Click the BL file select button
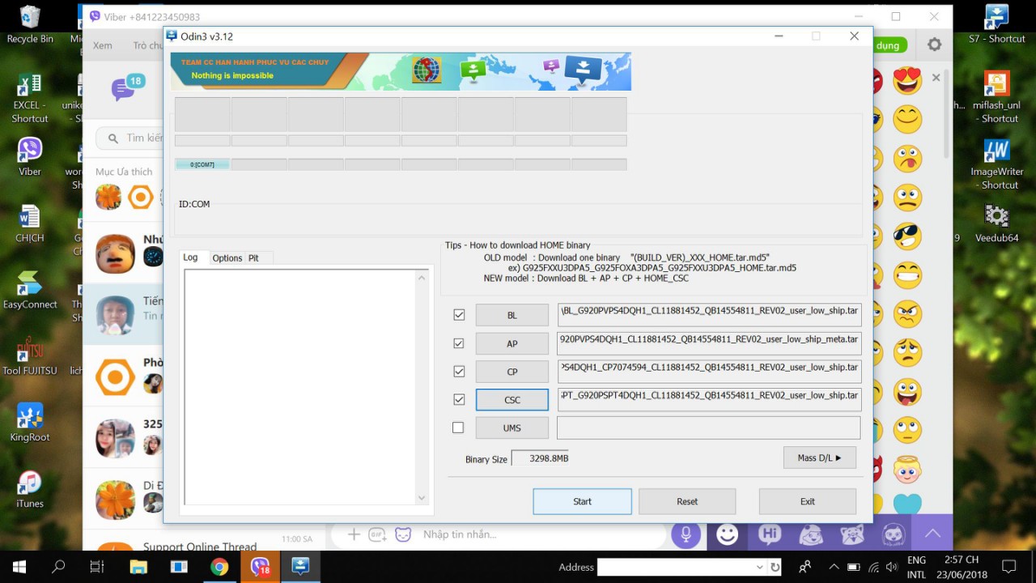1036x583 pixels. point(512,315)
